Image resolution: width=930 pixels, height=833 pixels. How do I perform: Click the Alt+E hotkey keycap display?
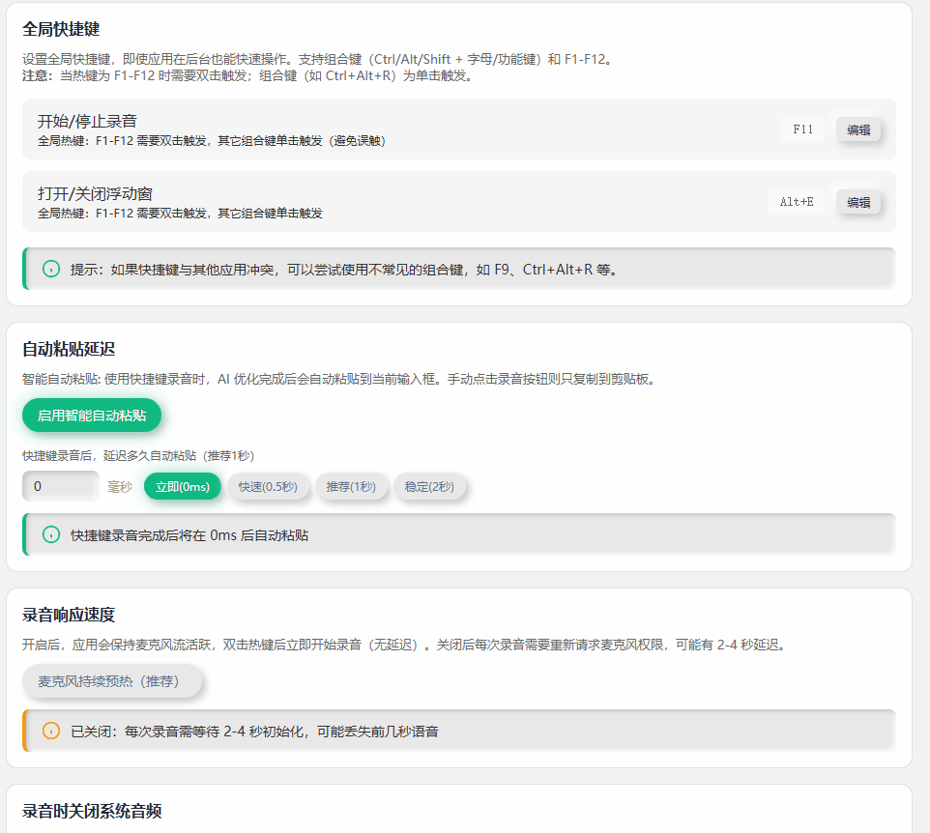click(x=797, y=202)
